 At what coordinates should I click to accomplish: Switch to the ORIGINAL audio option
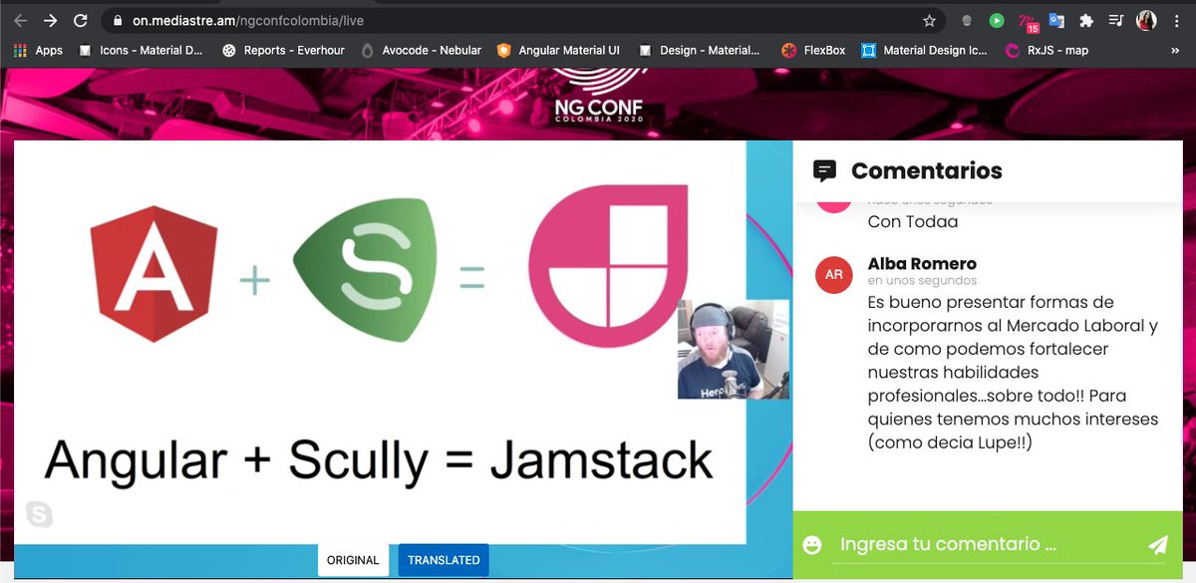(353, 560)
